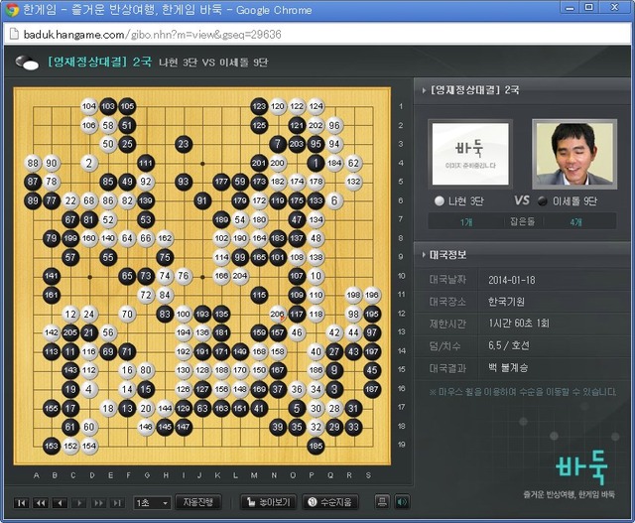
Task: Collapse the 대국정보 section triangle
Action: coord(424,255)
